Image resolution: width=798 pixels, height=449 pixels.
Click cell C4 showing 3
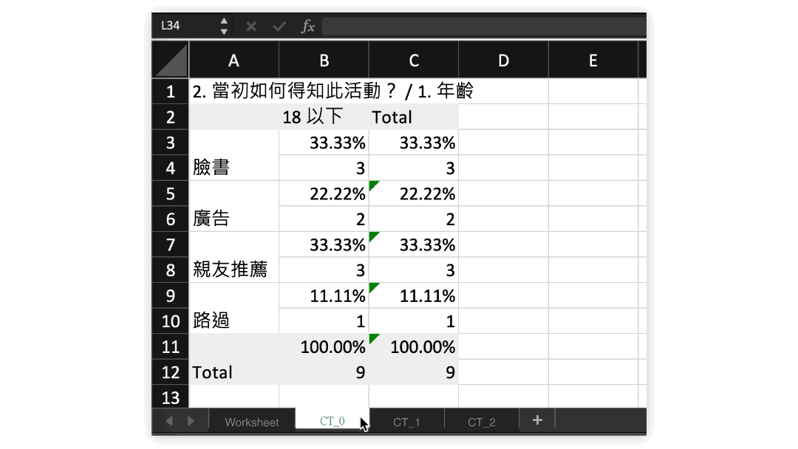coord(414,168)
